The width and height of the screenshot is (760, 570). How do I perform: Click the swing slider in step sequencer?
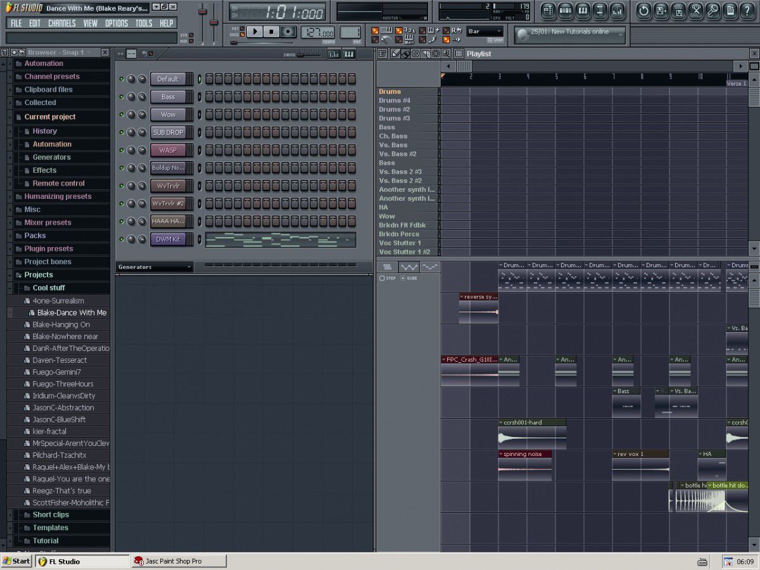tap(308, 54)
